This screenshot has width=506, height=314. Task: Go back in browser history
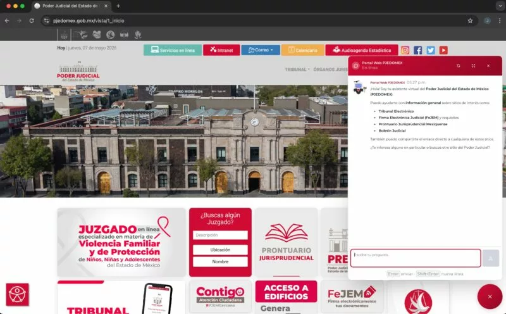[7, 21]
